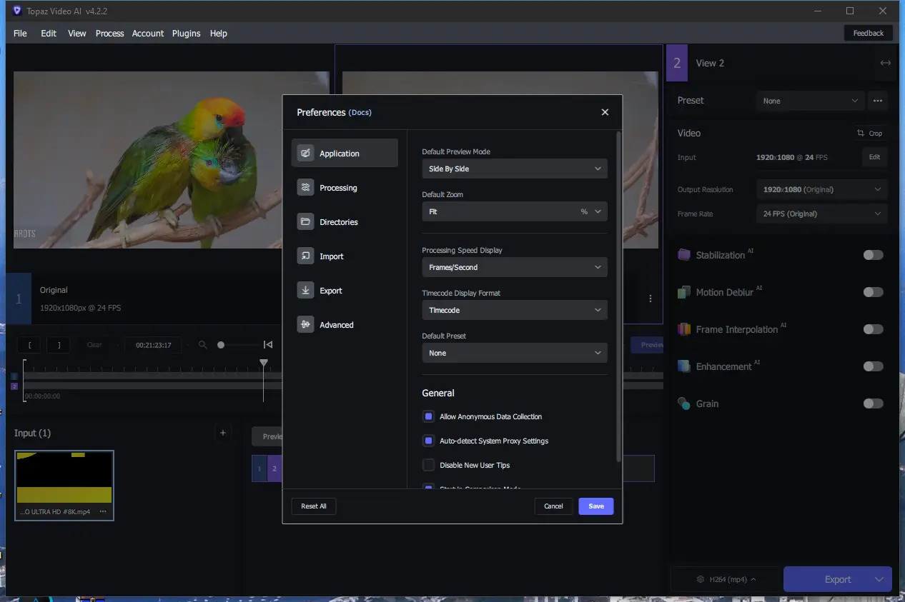Viewport: 905px width, 602px height.
Task: Open the preset options three-dot menu
Action: click(x=878, y=101)
